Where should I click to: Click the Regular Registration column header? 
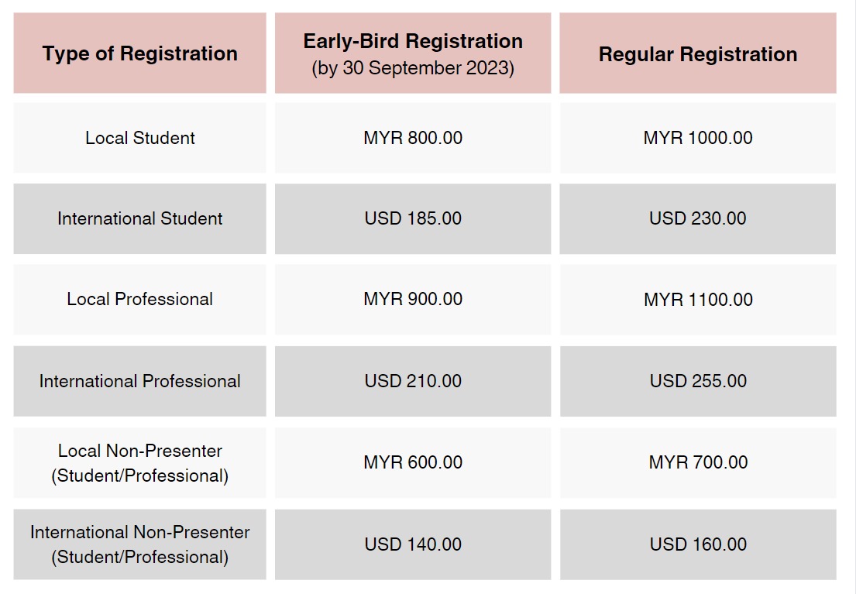[x=698, y=53]
